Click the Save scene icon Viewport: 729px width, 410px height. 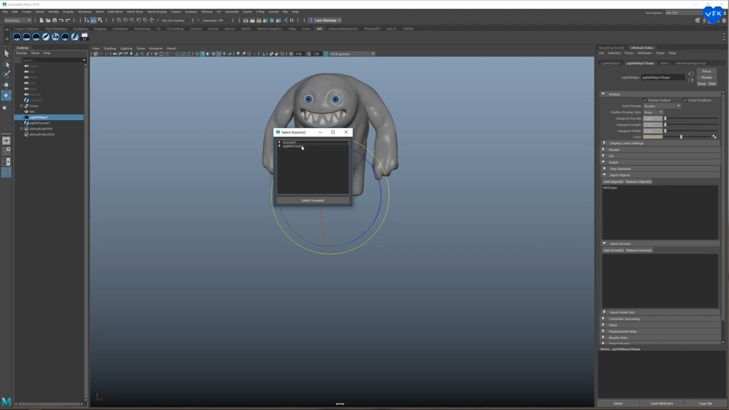coord(55,20)
